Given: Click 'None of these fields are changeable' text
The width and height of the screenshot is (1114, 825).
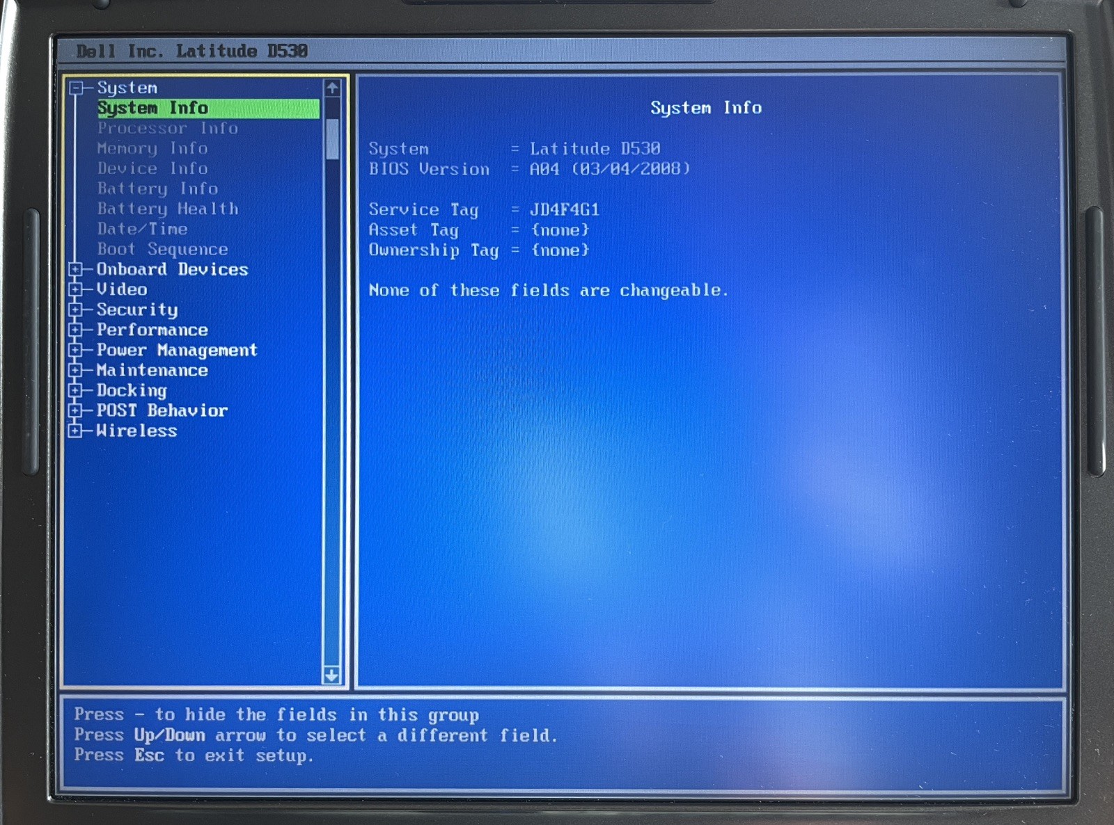Looking at the screenshot, I should (549, 290).
